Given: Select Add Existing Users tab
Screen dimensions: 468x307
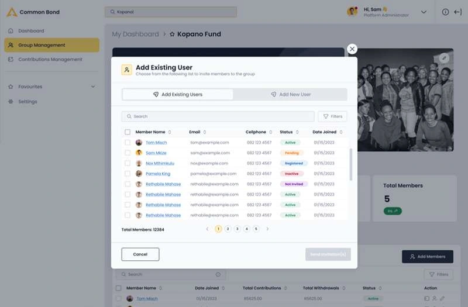Looking at the screenshot, I should click(178, 95).
